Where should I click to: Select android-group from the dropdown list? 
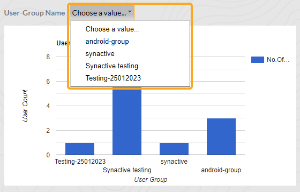(107, 42)
